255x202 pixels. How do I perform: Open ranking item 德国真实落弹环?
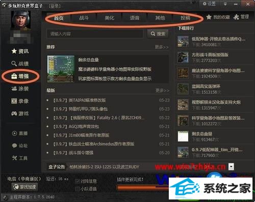click(206, 86)
